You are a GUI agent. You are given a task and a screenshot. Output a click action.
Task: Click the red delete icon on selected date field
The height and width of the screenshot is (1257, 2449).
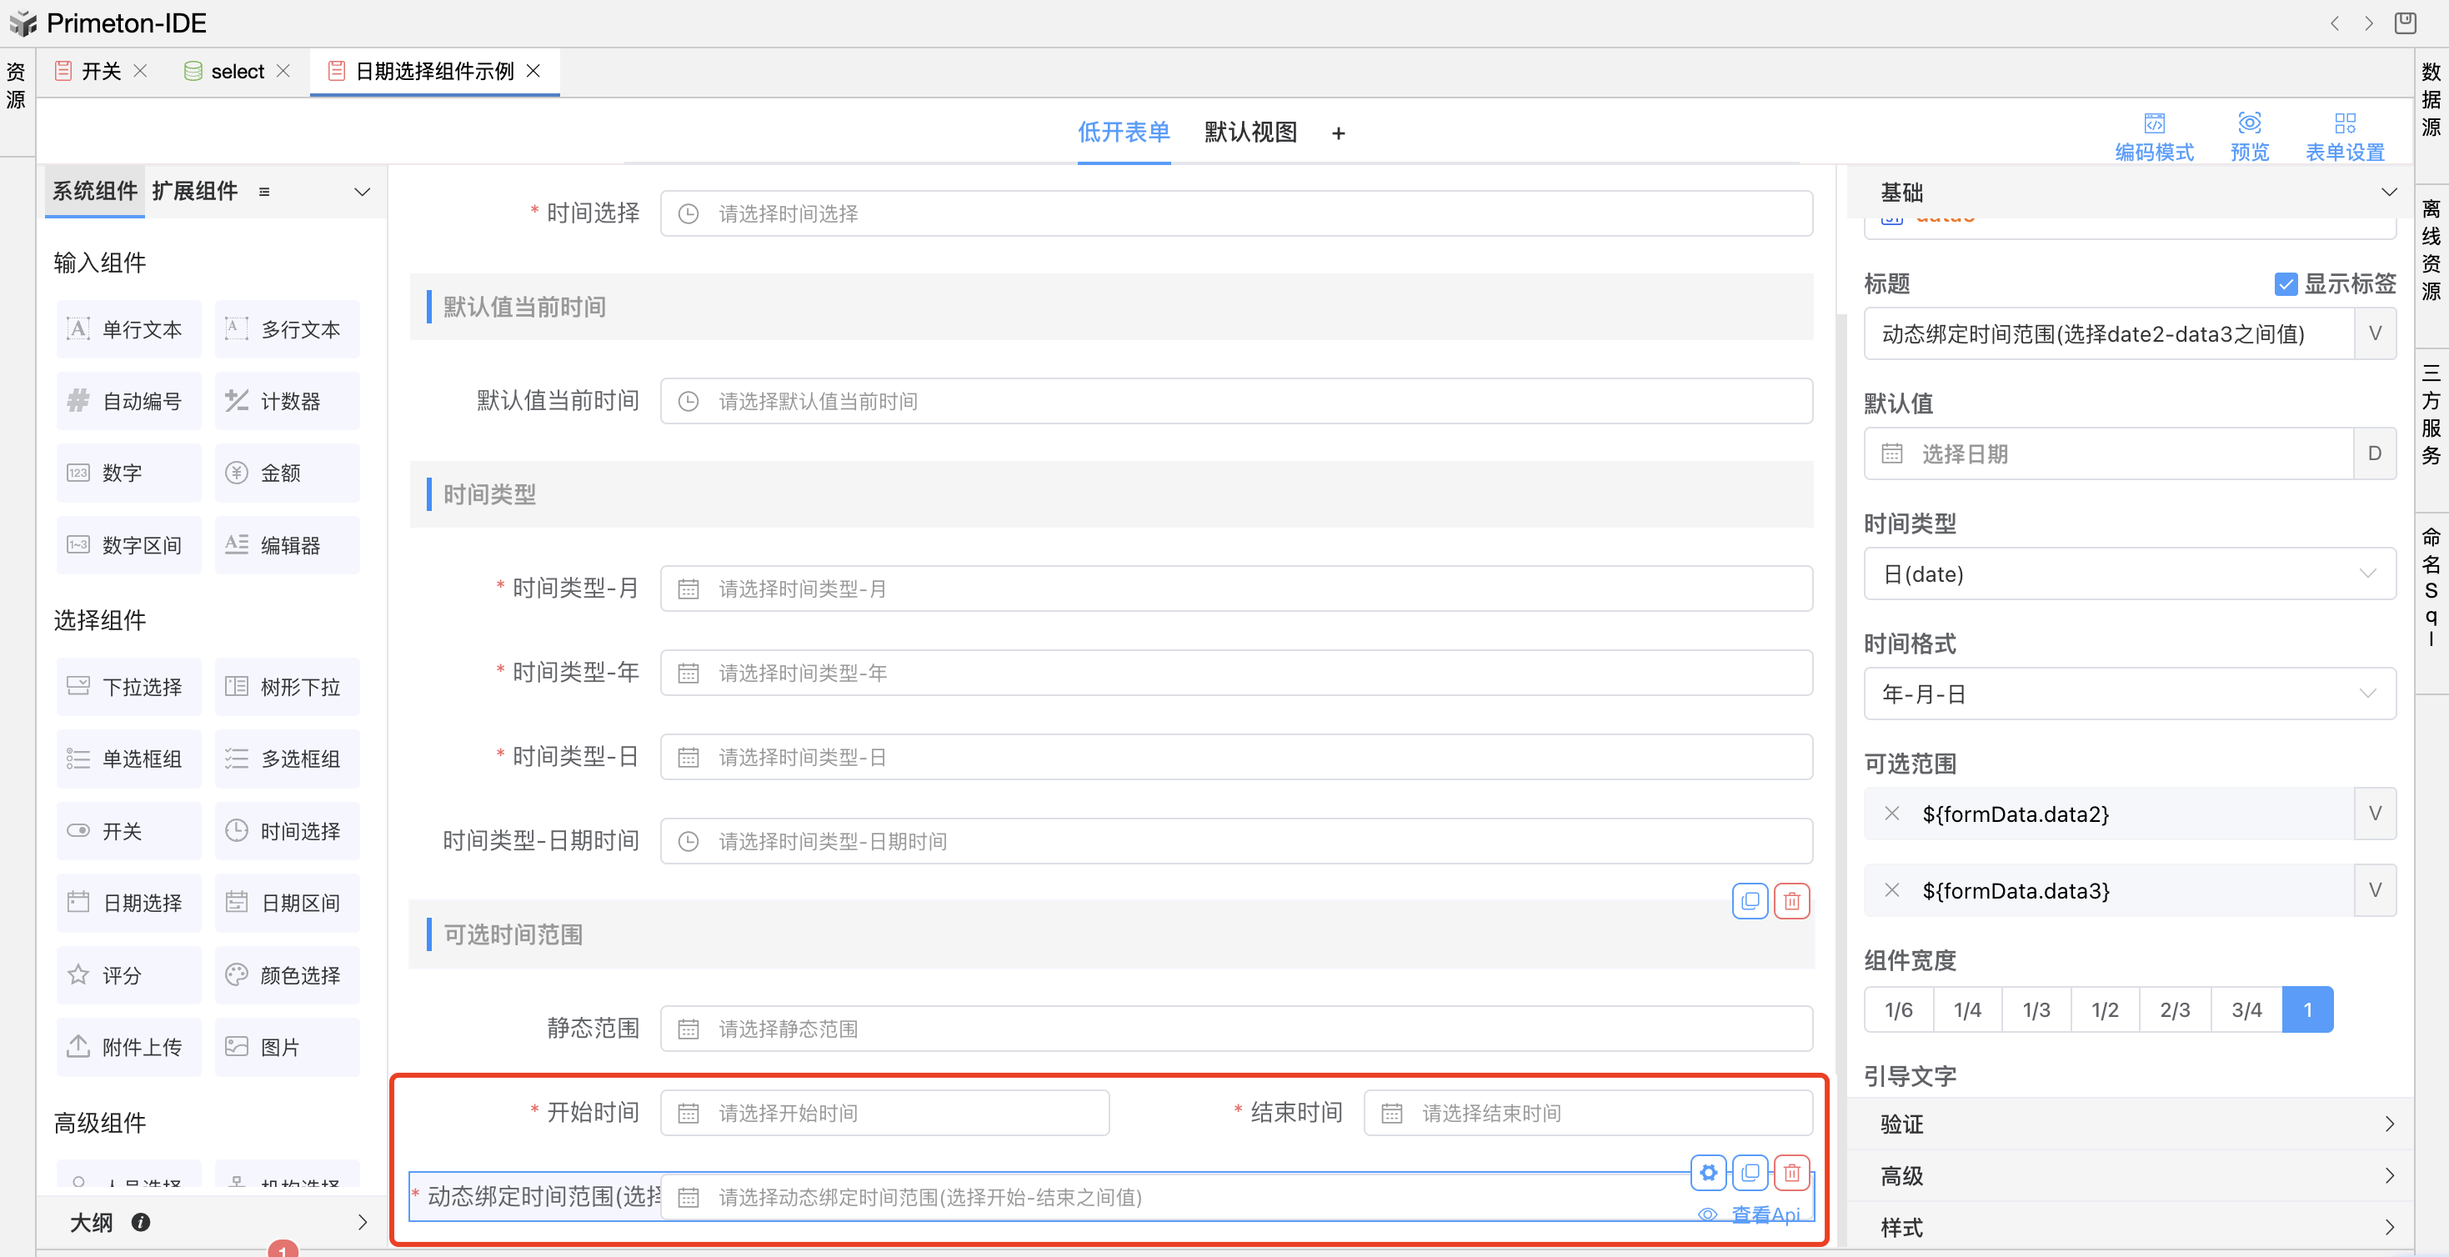[x=1791, y=1172]
